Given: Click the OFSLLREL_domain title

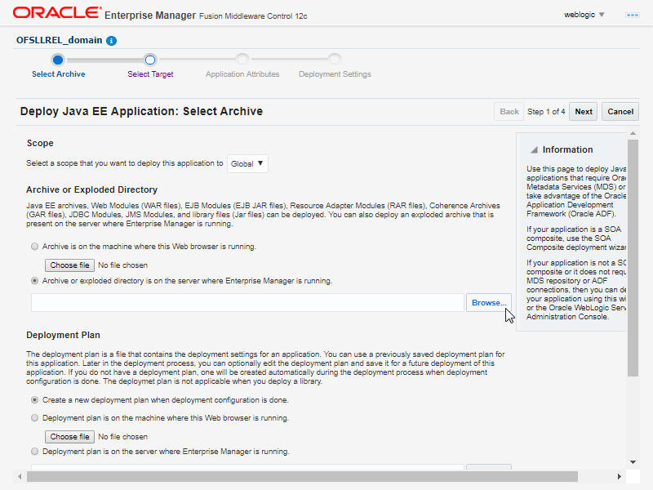Looking at the screenshot, I should [59, 40].
